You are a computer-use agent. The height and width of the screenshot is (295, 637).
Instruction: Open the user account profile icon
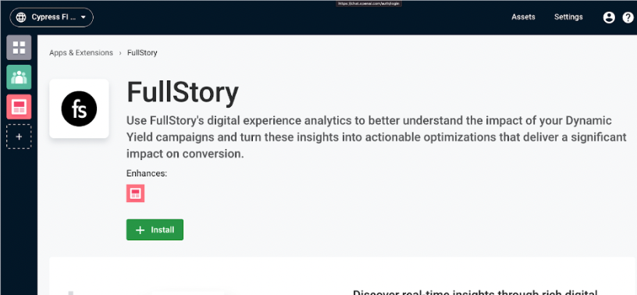click(x=609, y=17)
